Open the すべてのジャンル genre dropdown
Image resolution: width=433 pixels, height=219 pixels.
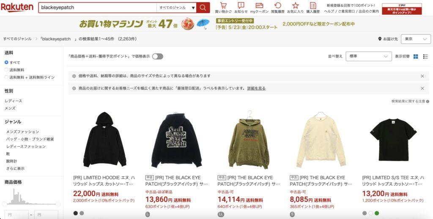(x=176, y=8)
